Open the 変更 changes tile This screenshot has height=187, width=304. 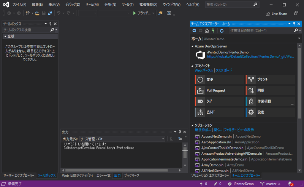219,79
